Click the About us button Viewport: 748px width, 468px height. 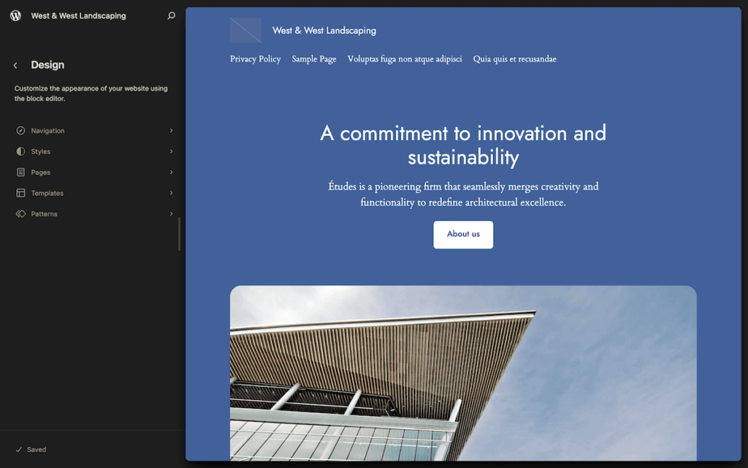point(463,234)
